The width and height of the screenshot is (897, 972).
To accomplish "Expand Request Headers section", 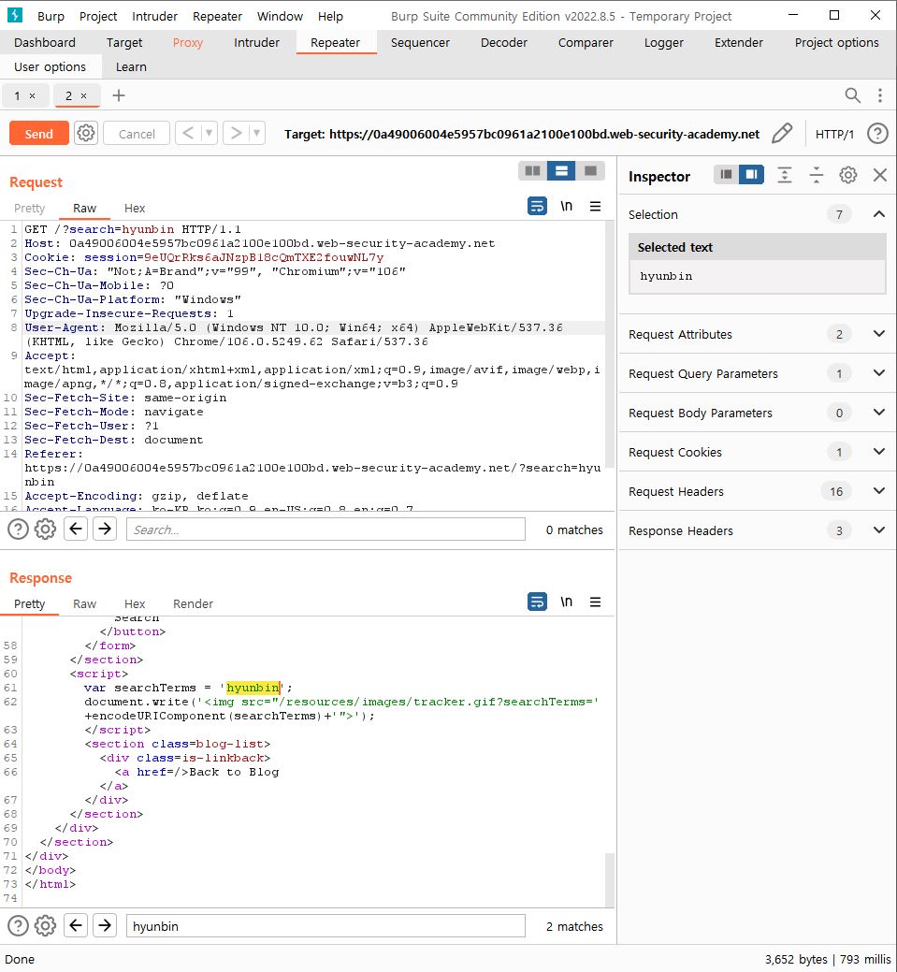I will 878,490.
